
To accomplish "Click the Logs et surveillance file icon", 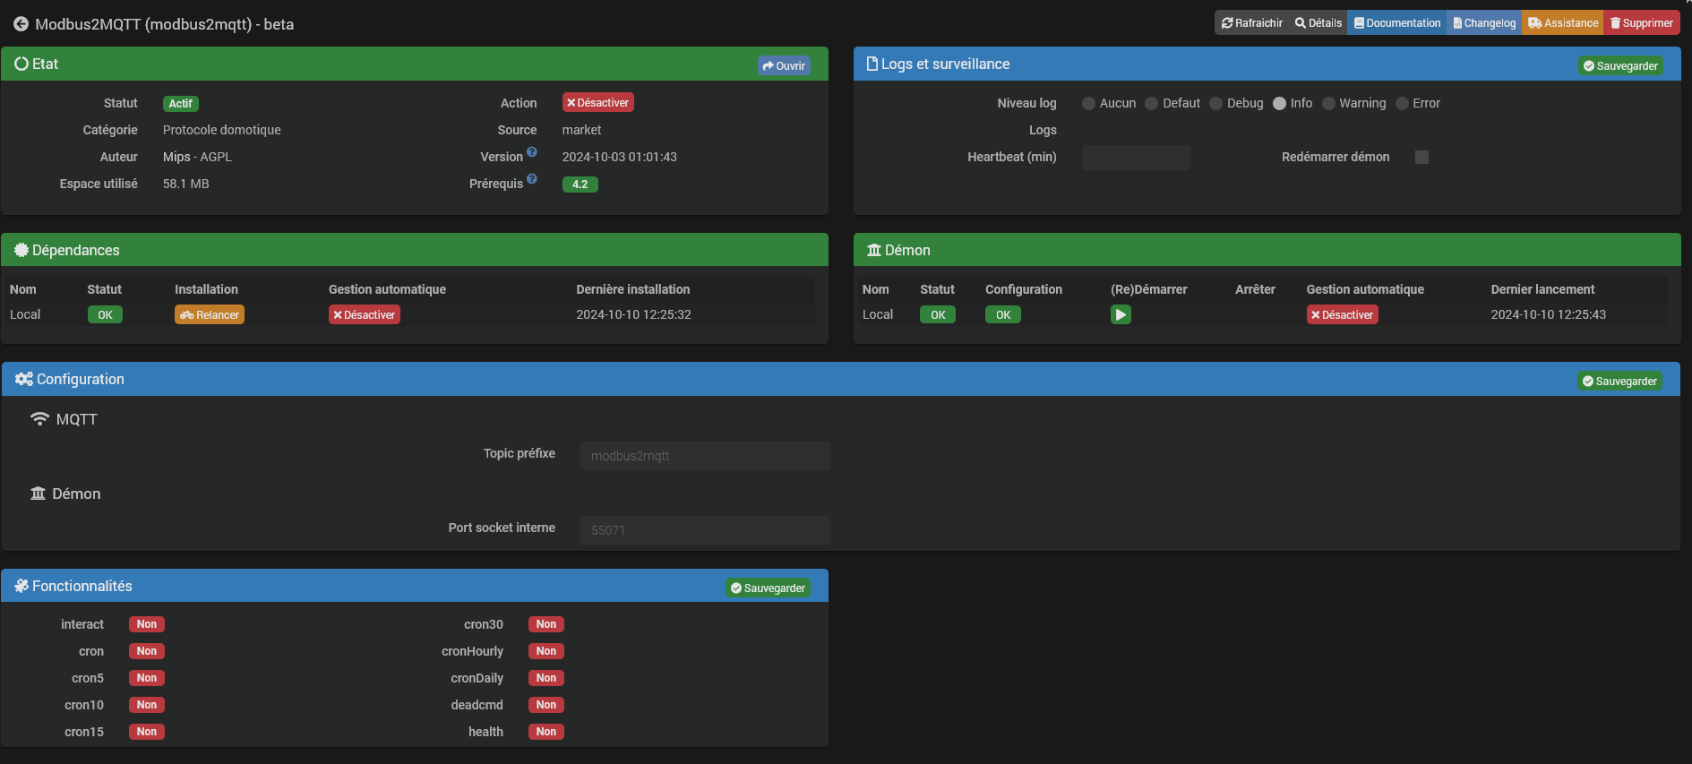I will click(872, 64).
